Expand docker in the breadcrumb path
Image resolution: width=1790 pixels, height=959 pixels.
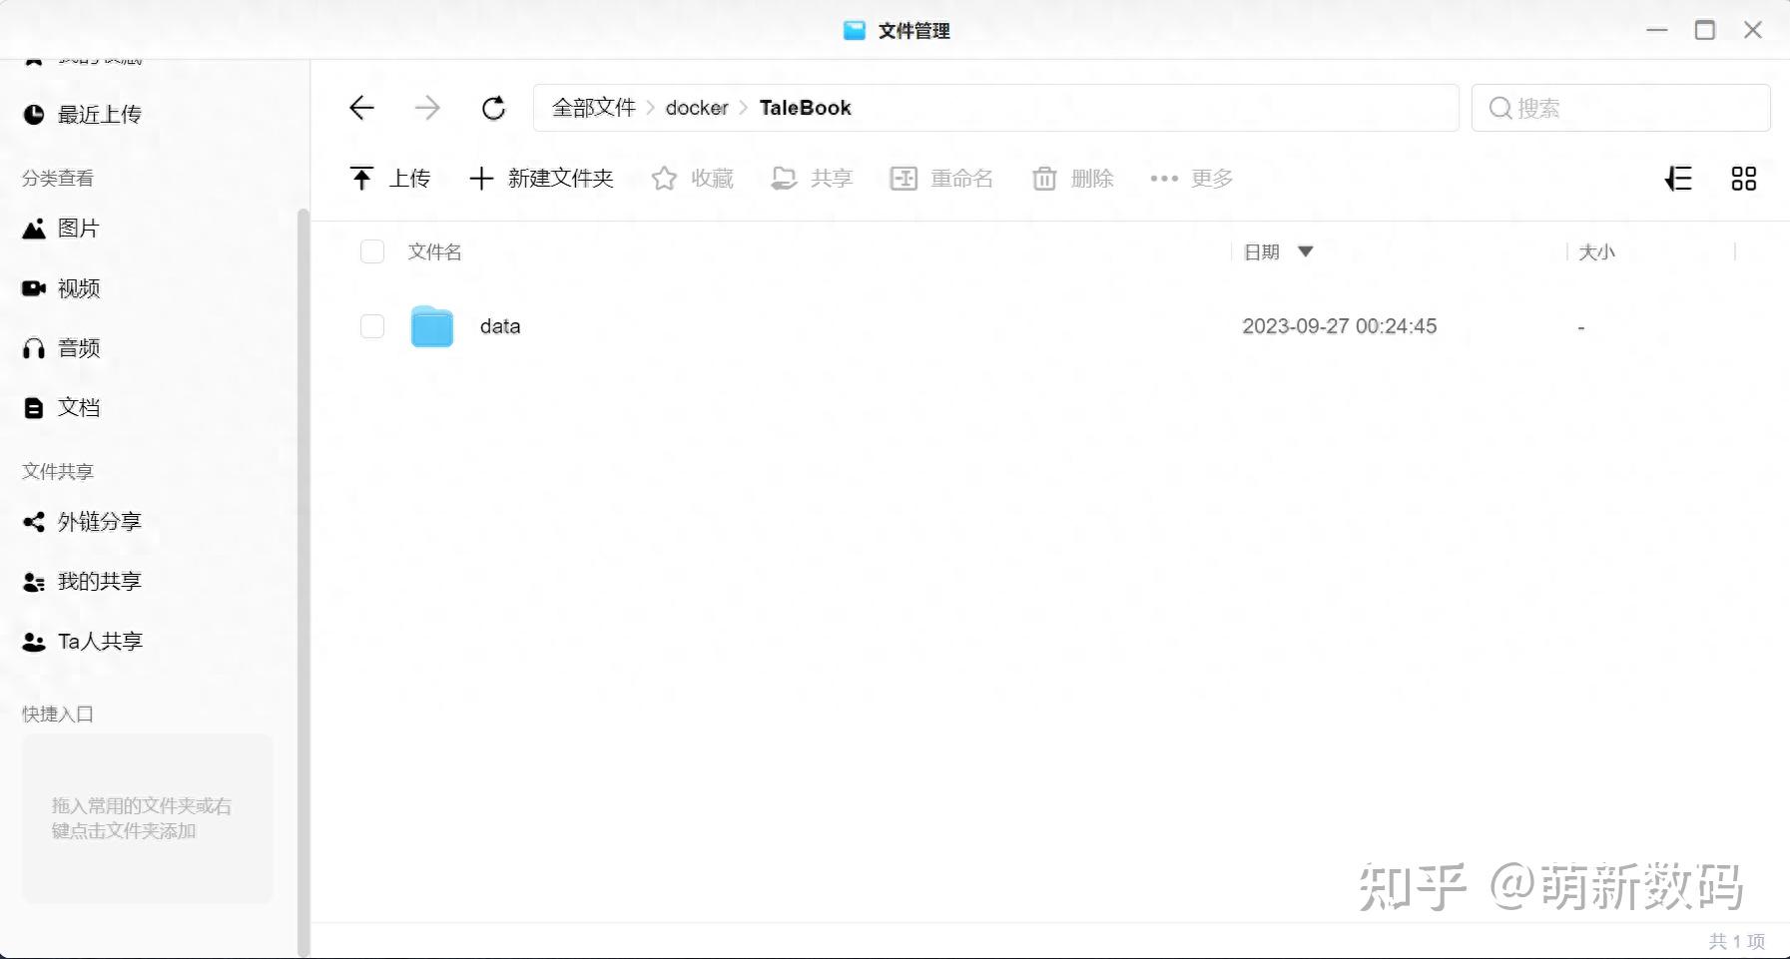click(697, 108)
